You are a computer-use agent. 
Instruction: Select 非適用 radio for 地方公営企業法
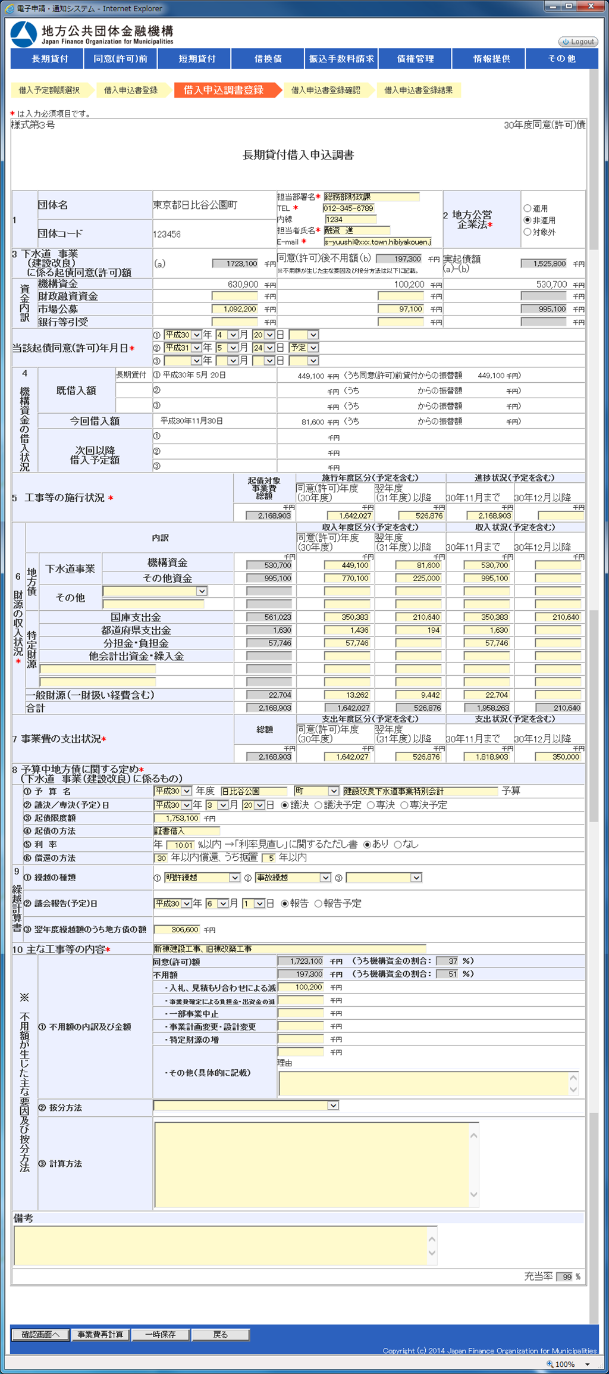528,220
